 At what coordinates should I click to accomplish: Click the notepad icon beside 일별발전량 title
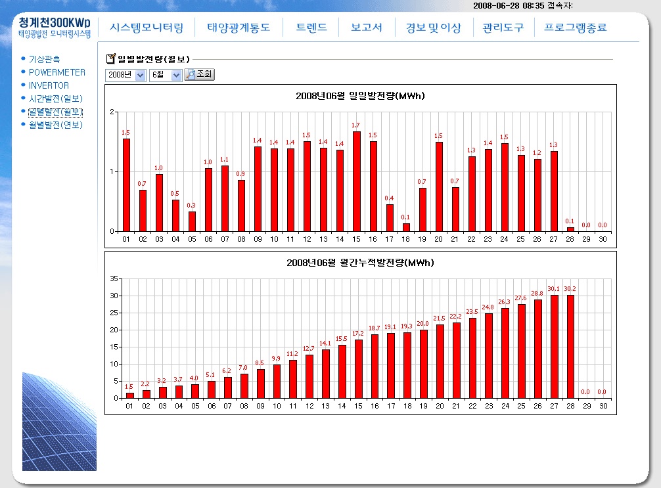(110, 59)
